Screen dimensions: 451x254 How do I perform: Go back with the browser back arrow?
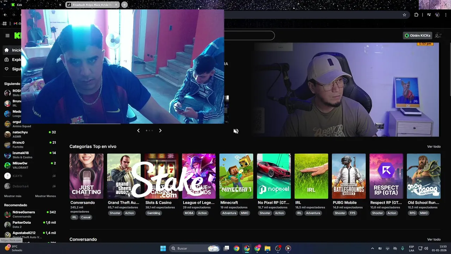pyautogui.click(x=5, y=15)
